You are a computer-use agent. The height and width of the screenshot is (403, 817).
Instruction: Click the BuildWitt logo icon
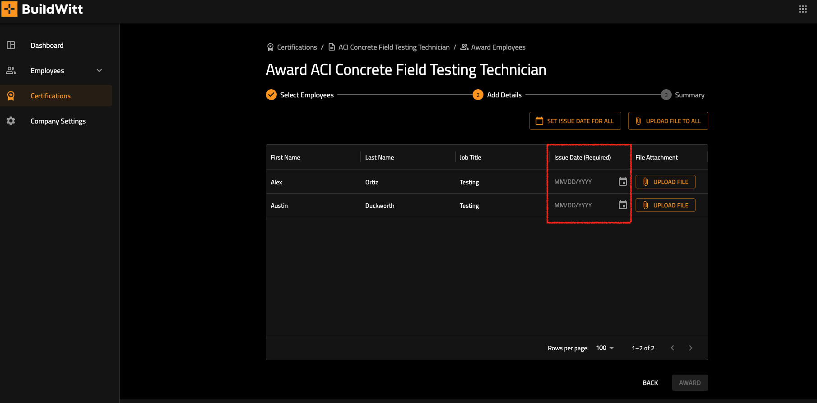point(9,9)
